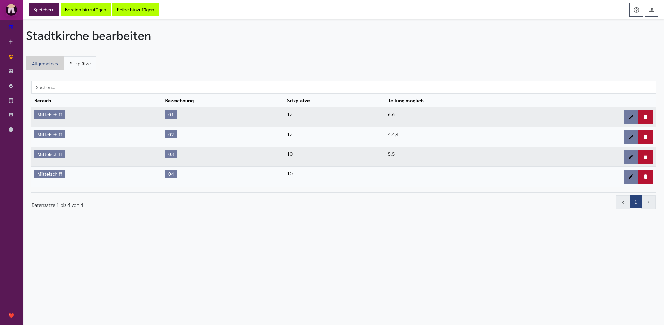
Task: Click the Stadtkirche bearbeiten heading
Action: [x=89, y=36]
